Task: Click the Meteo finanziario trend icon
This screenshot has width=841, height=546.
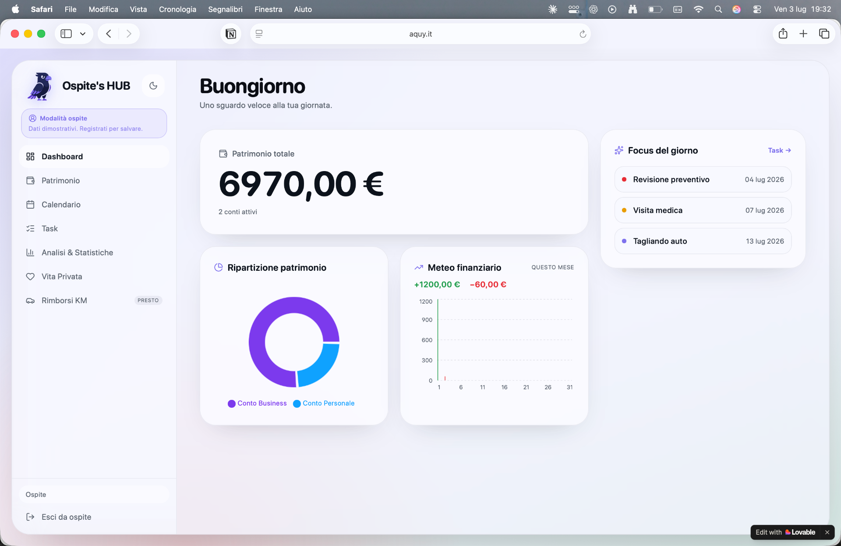Action: 419,267
